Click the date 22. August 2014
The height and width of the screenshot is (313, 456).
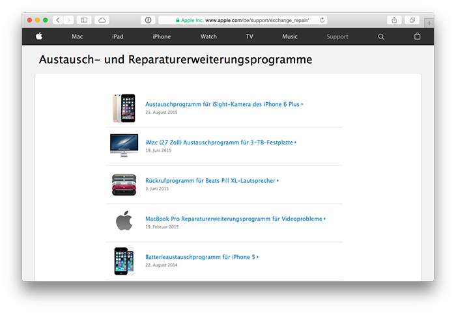(162, 265)
